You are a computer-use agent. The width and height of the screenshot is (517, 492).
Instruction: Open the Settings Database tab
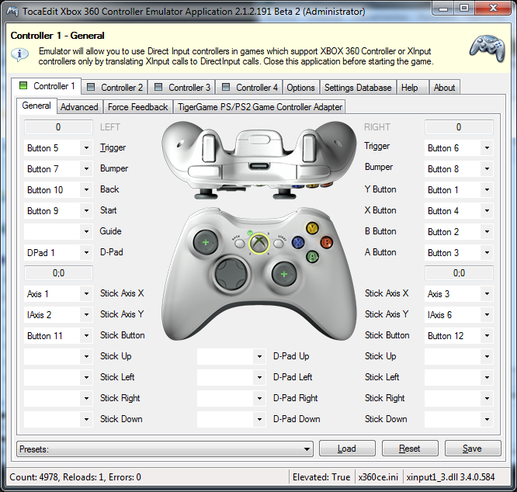[x=358, y=88]
